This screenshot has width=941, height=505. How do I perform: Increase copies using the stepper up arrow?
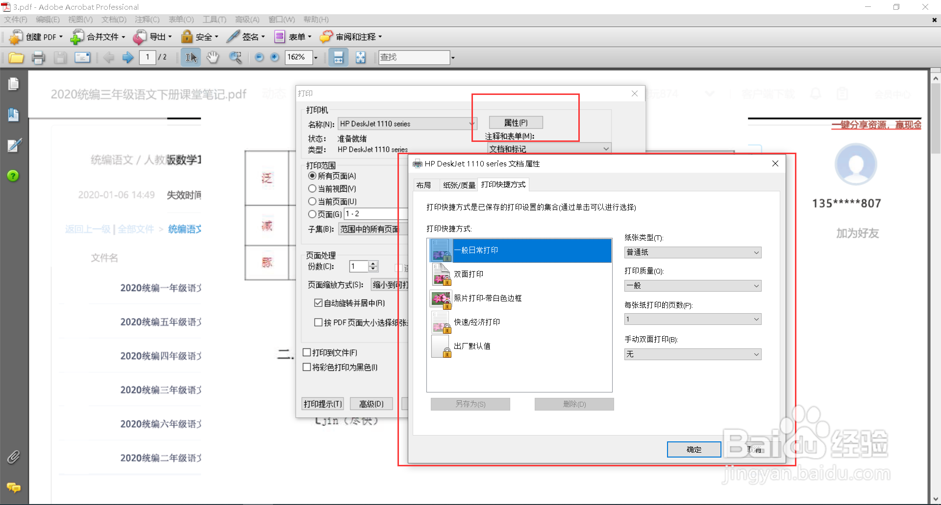point(373,263)
